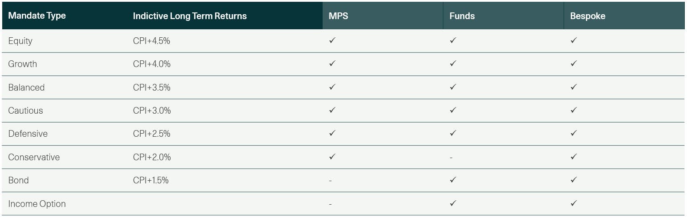Viewport: 687px width, 218px height.
Task: Click the Funds checkmark for Defensive mandate
Action: (x=453, y=133)
